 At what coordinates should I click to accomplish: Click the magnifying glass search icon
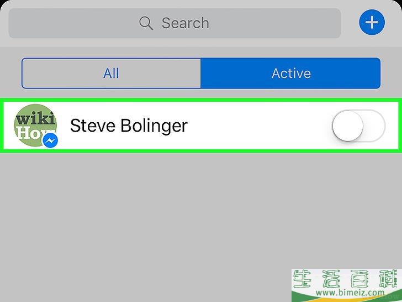pyautogui.click(x=146, y=23)
